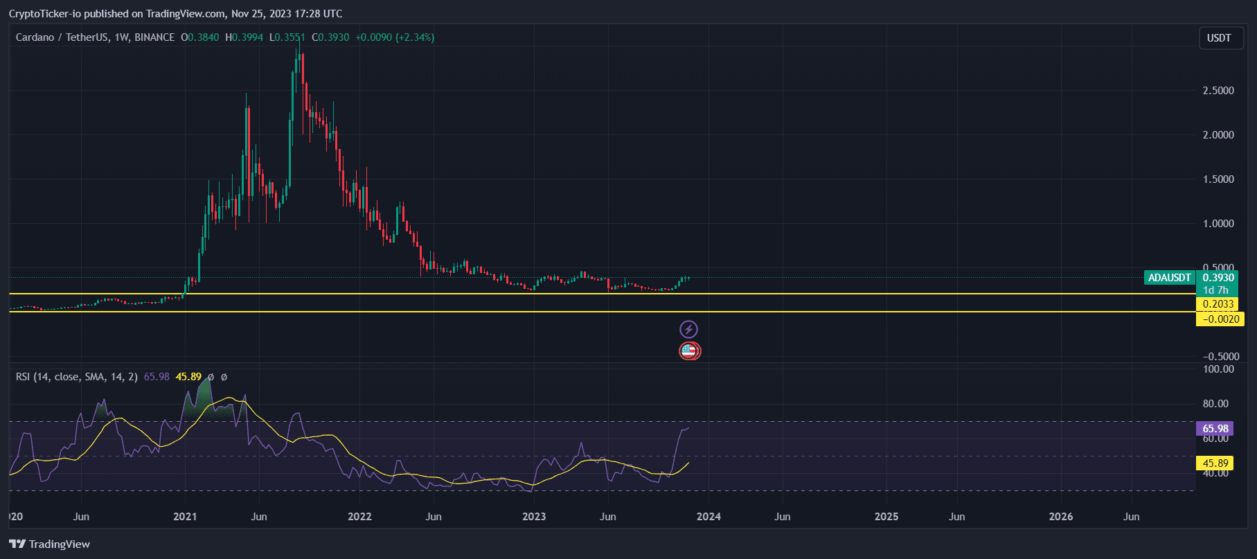Click the 2.5000 price axis label
The image size is (1257, 559).
coord(1218,91)
